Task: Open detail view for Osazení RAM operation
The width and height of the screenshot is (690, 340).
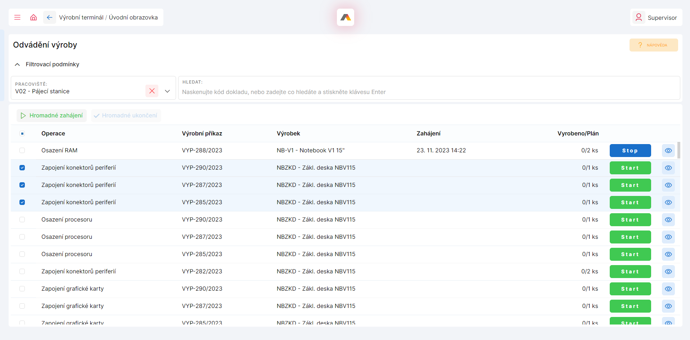Action: click(x=668, y=150)
